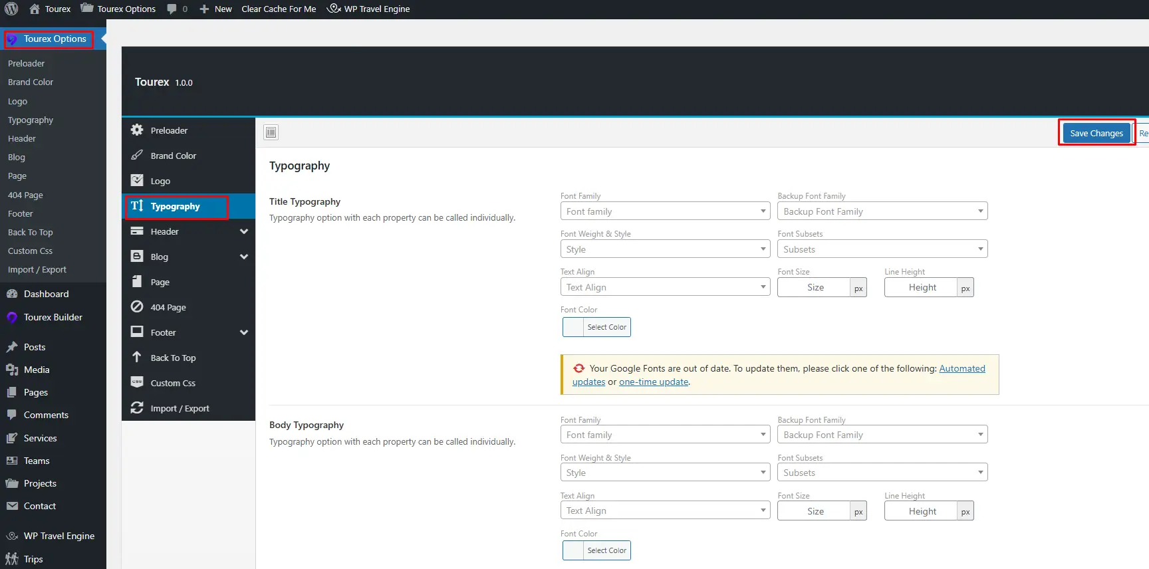Focus the Title Typography Line Height field
This screenshot has height=569, width=1149.
(922, 287)
